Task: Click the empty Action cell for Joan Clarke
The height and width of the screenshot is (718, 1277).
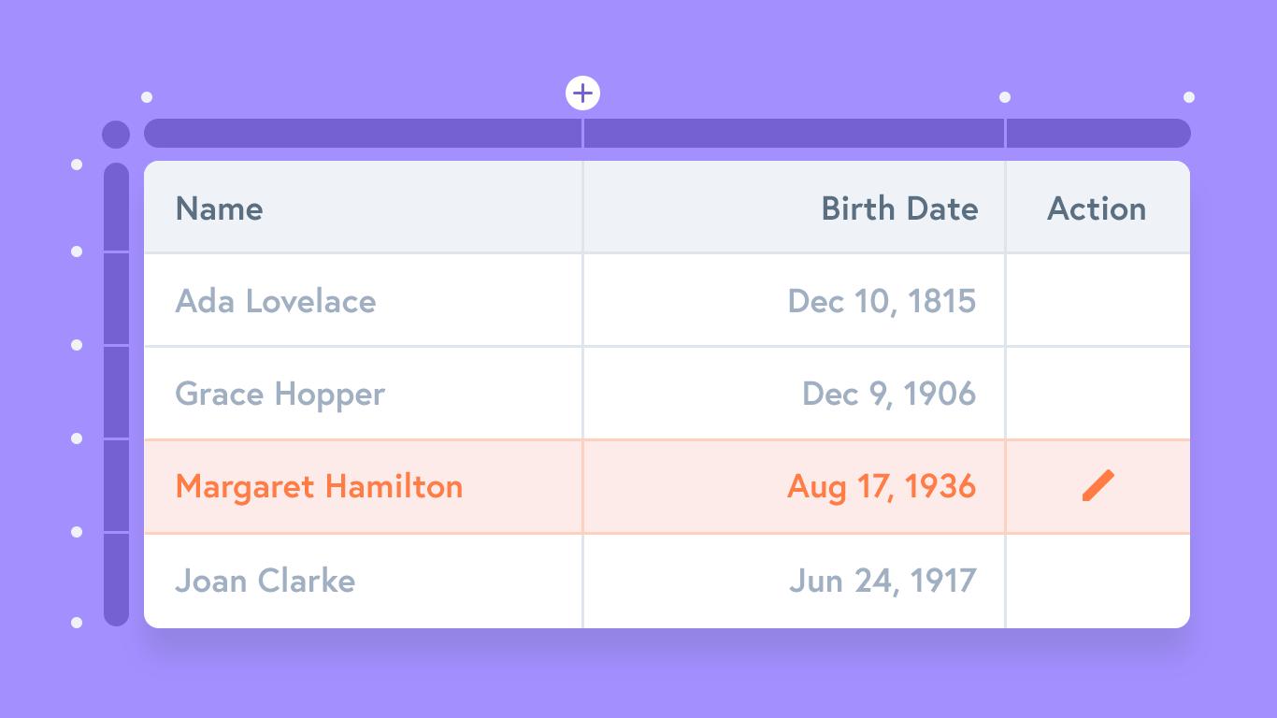Action: [x=1098, y=581]
